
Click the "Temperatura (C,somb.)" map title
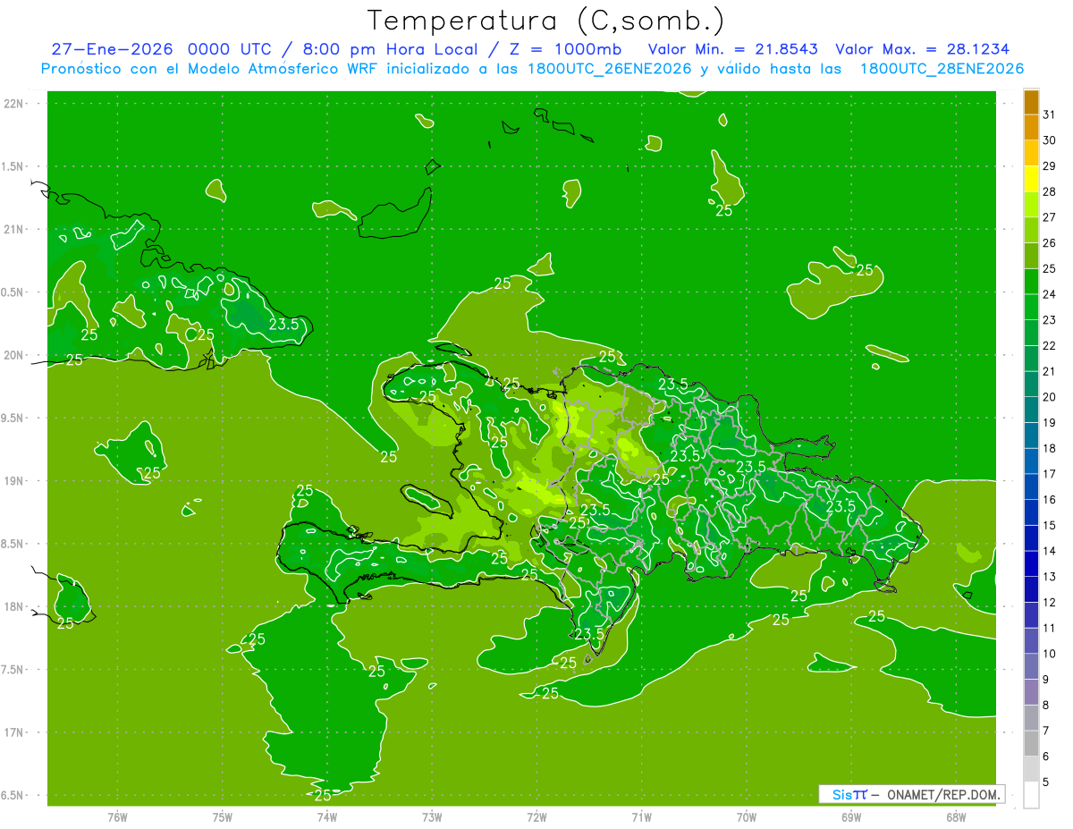[x=546, y=21]
